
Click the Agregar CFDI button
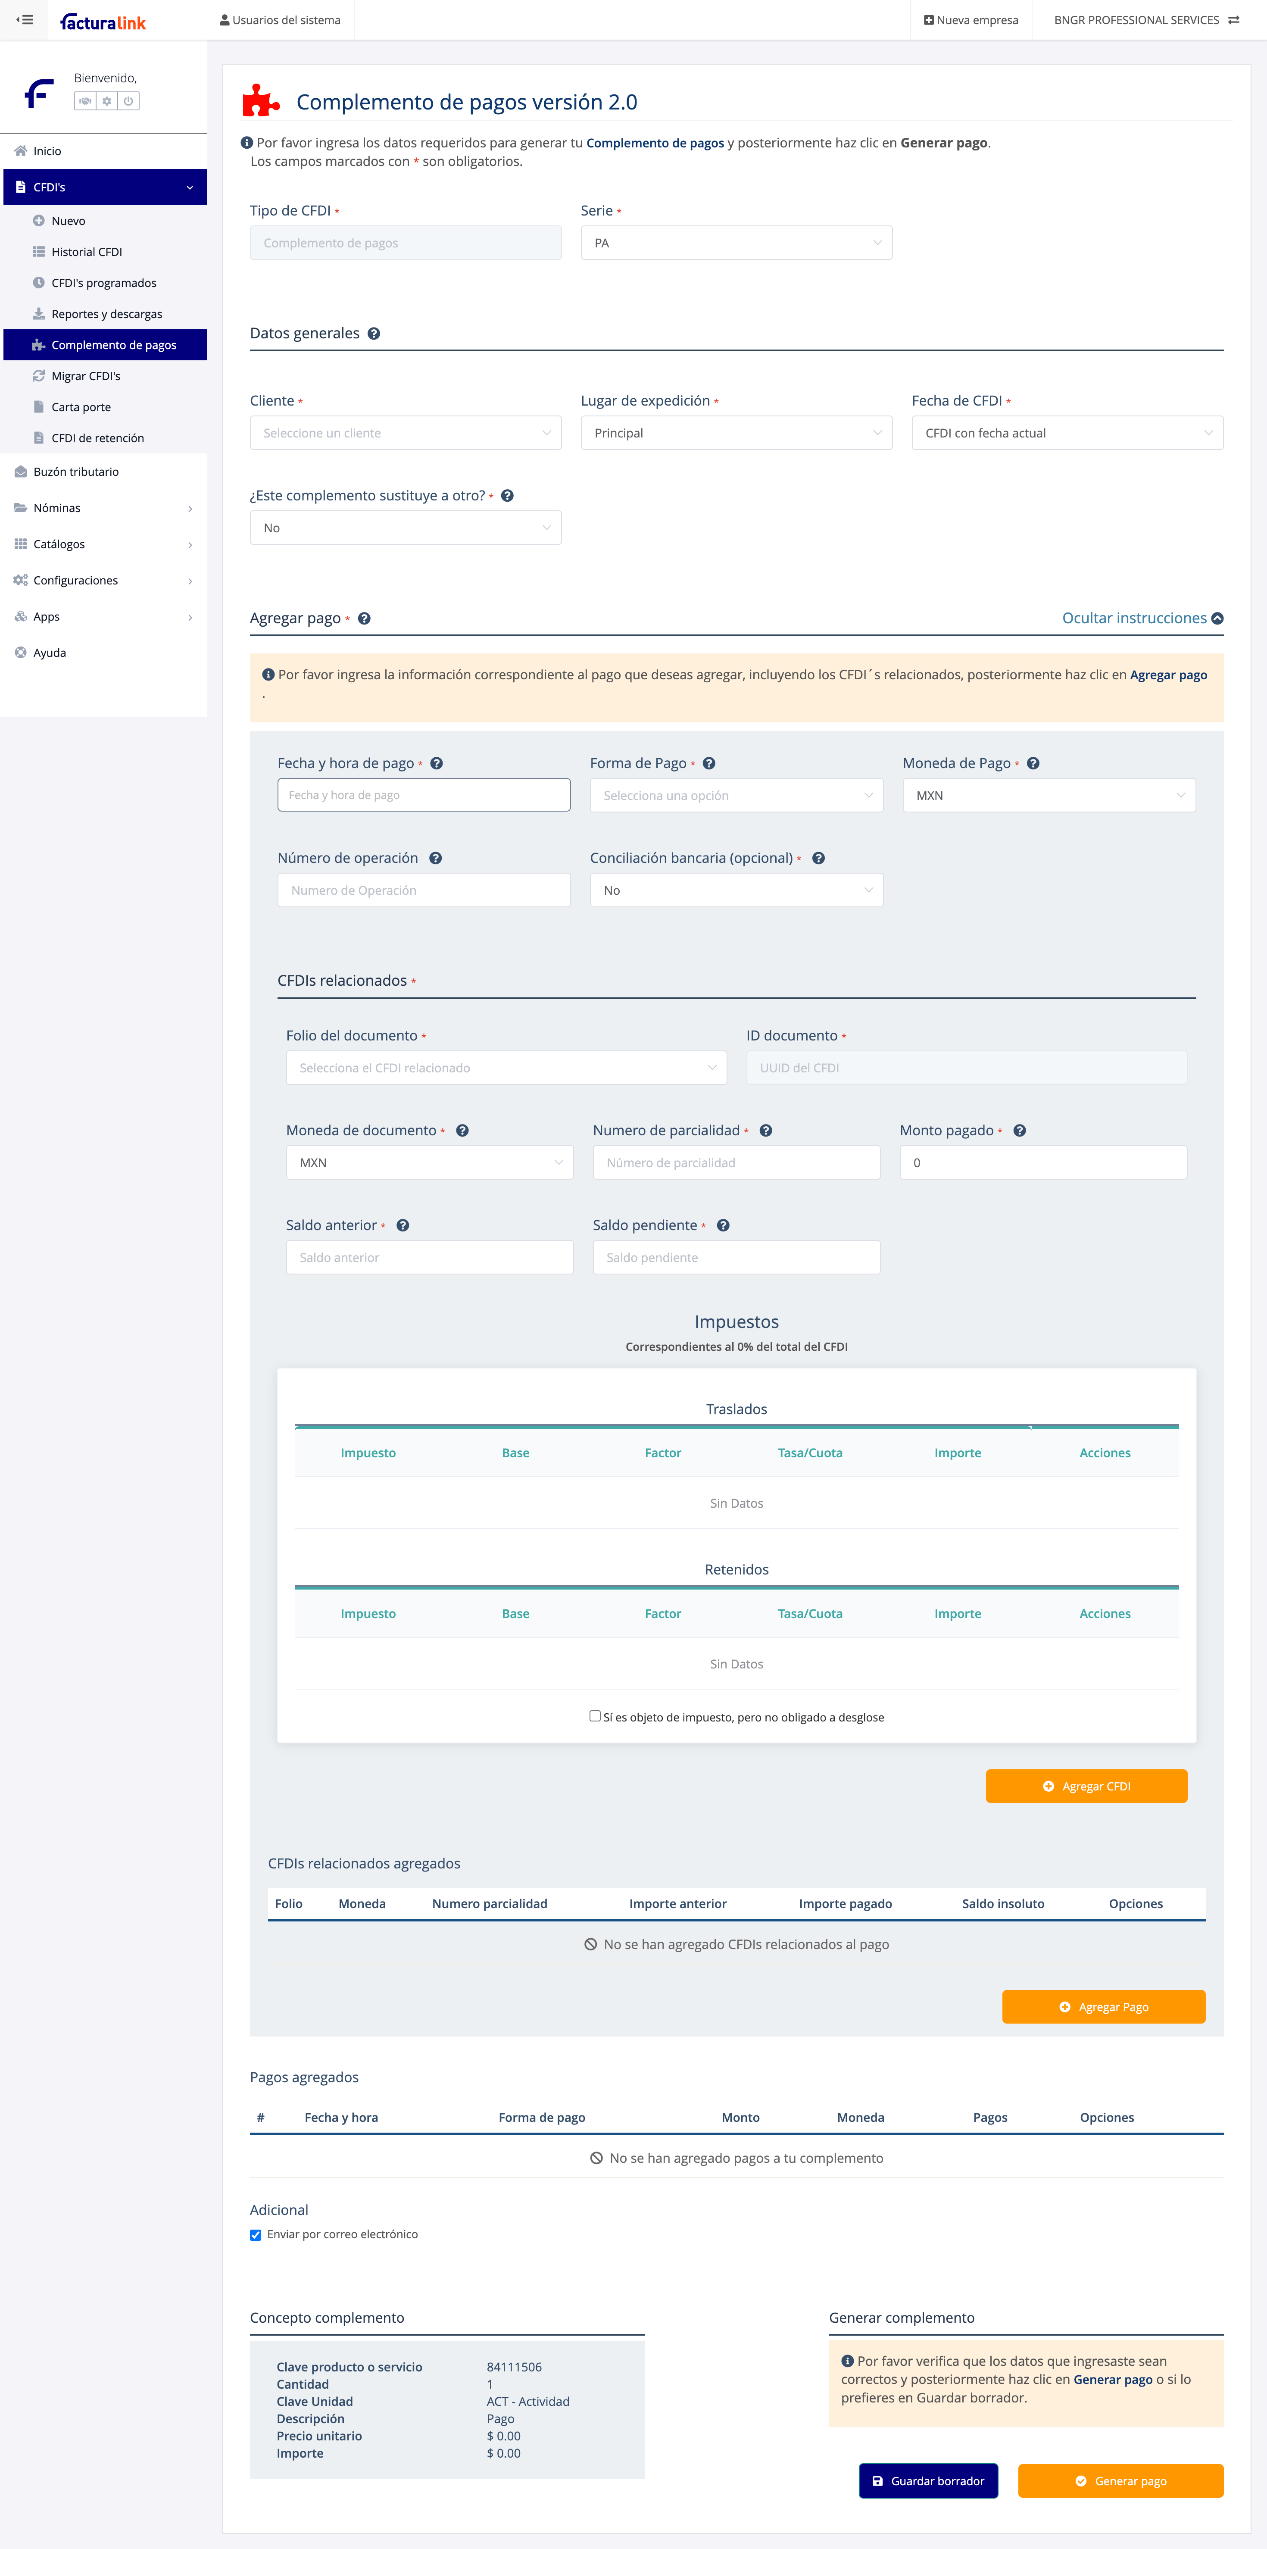pos(1086,1786)
